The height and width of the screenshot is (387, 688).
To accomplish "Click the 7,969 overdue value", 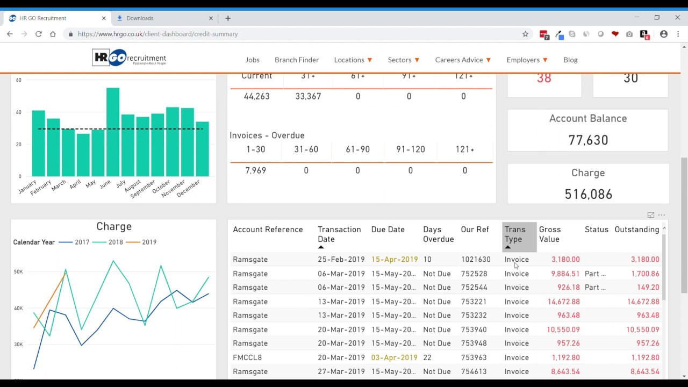I will (x=256, y=170).
